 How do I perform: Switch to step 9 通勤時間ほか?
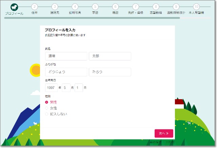pos(176,7)
